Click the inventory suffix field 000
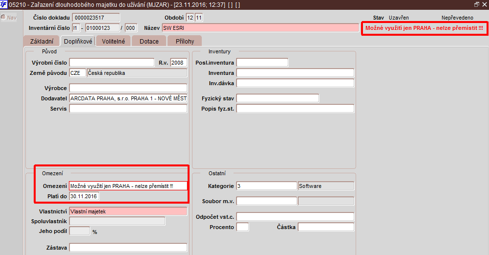489x255 pixels. 131,28
